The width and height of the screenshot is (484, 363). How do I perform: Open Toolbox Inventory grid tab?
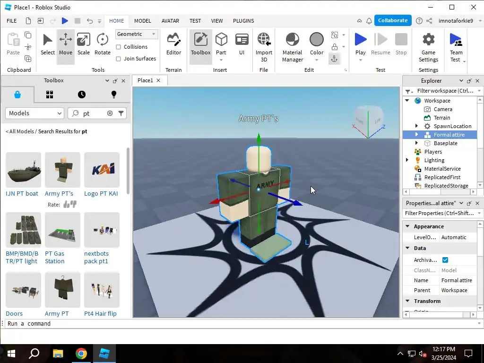coord(49,95)
